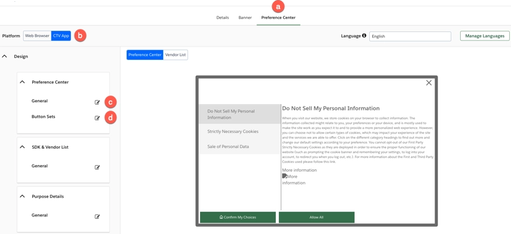Click the Manage Languages button
Image resolution: width=511 pixels, height=234 pixels.
pyautogui.click(x=484, y=36)
